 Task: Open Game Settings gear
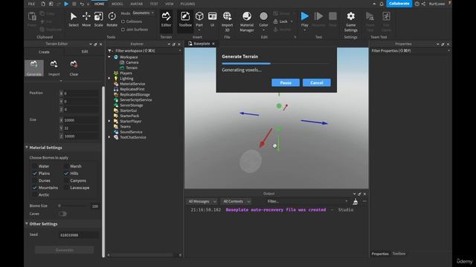pos(350,22)
